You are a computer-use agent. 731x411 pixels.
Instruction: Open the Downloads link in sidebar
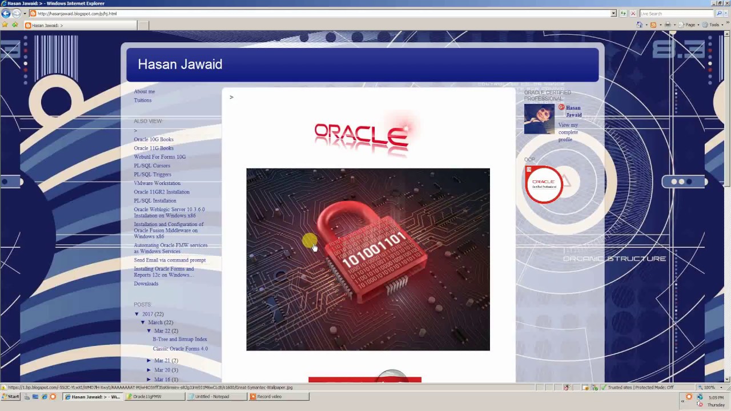pyautogui.click(x=146, y=284)
